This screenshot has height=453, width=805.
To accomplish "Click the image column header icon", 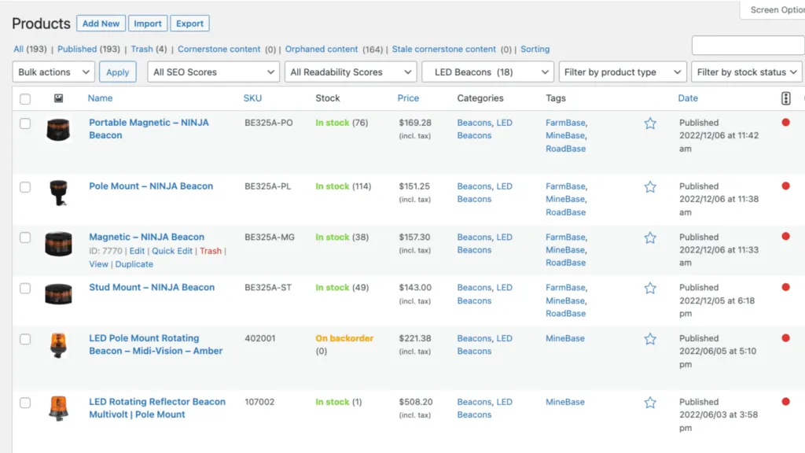I will pyautogui.click(x=58, y=98).
